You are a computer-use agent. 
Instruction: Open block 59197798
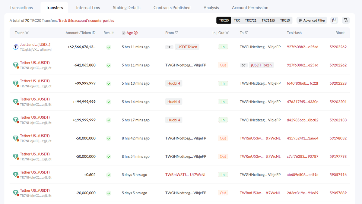pos(338,156)
